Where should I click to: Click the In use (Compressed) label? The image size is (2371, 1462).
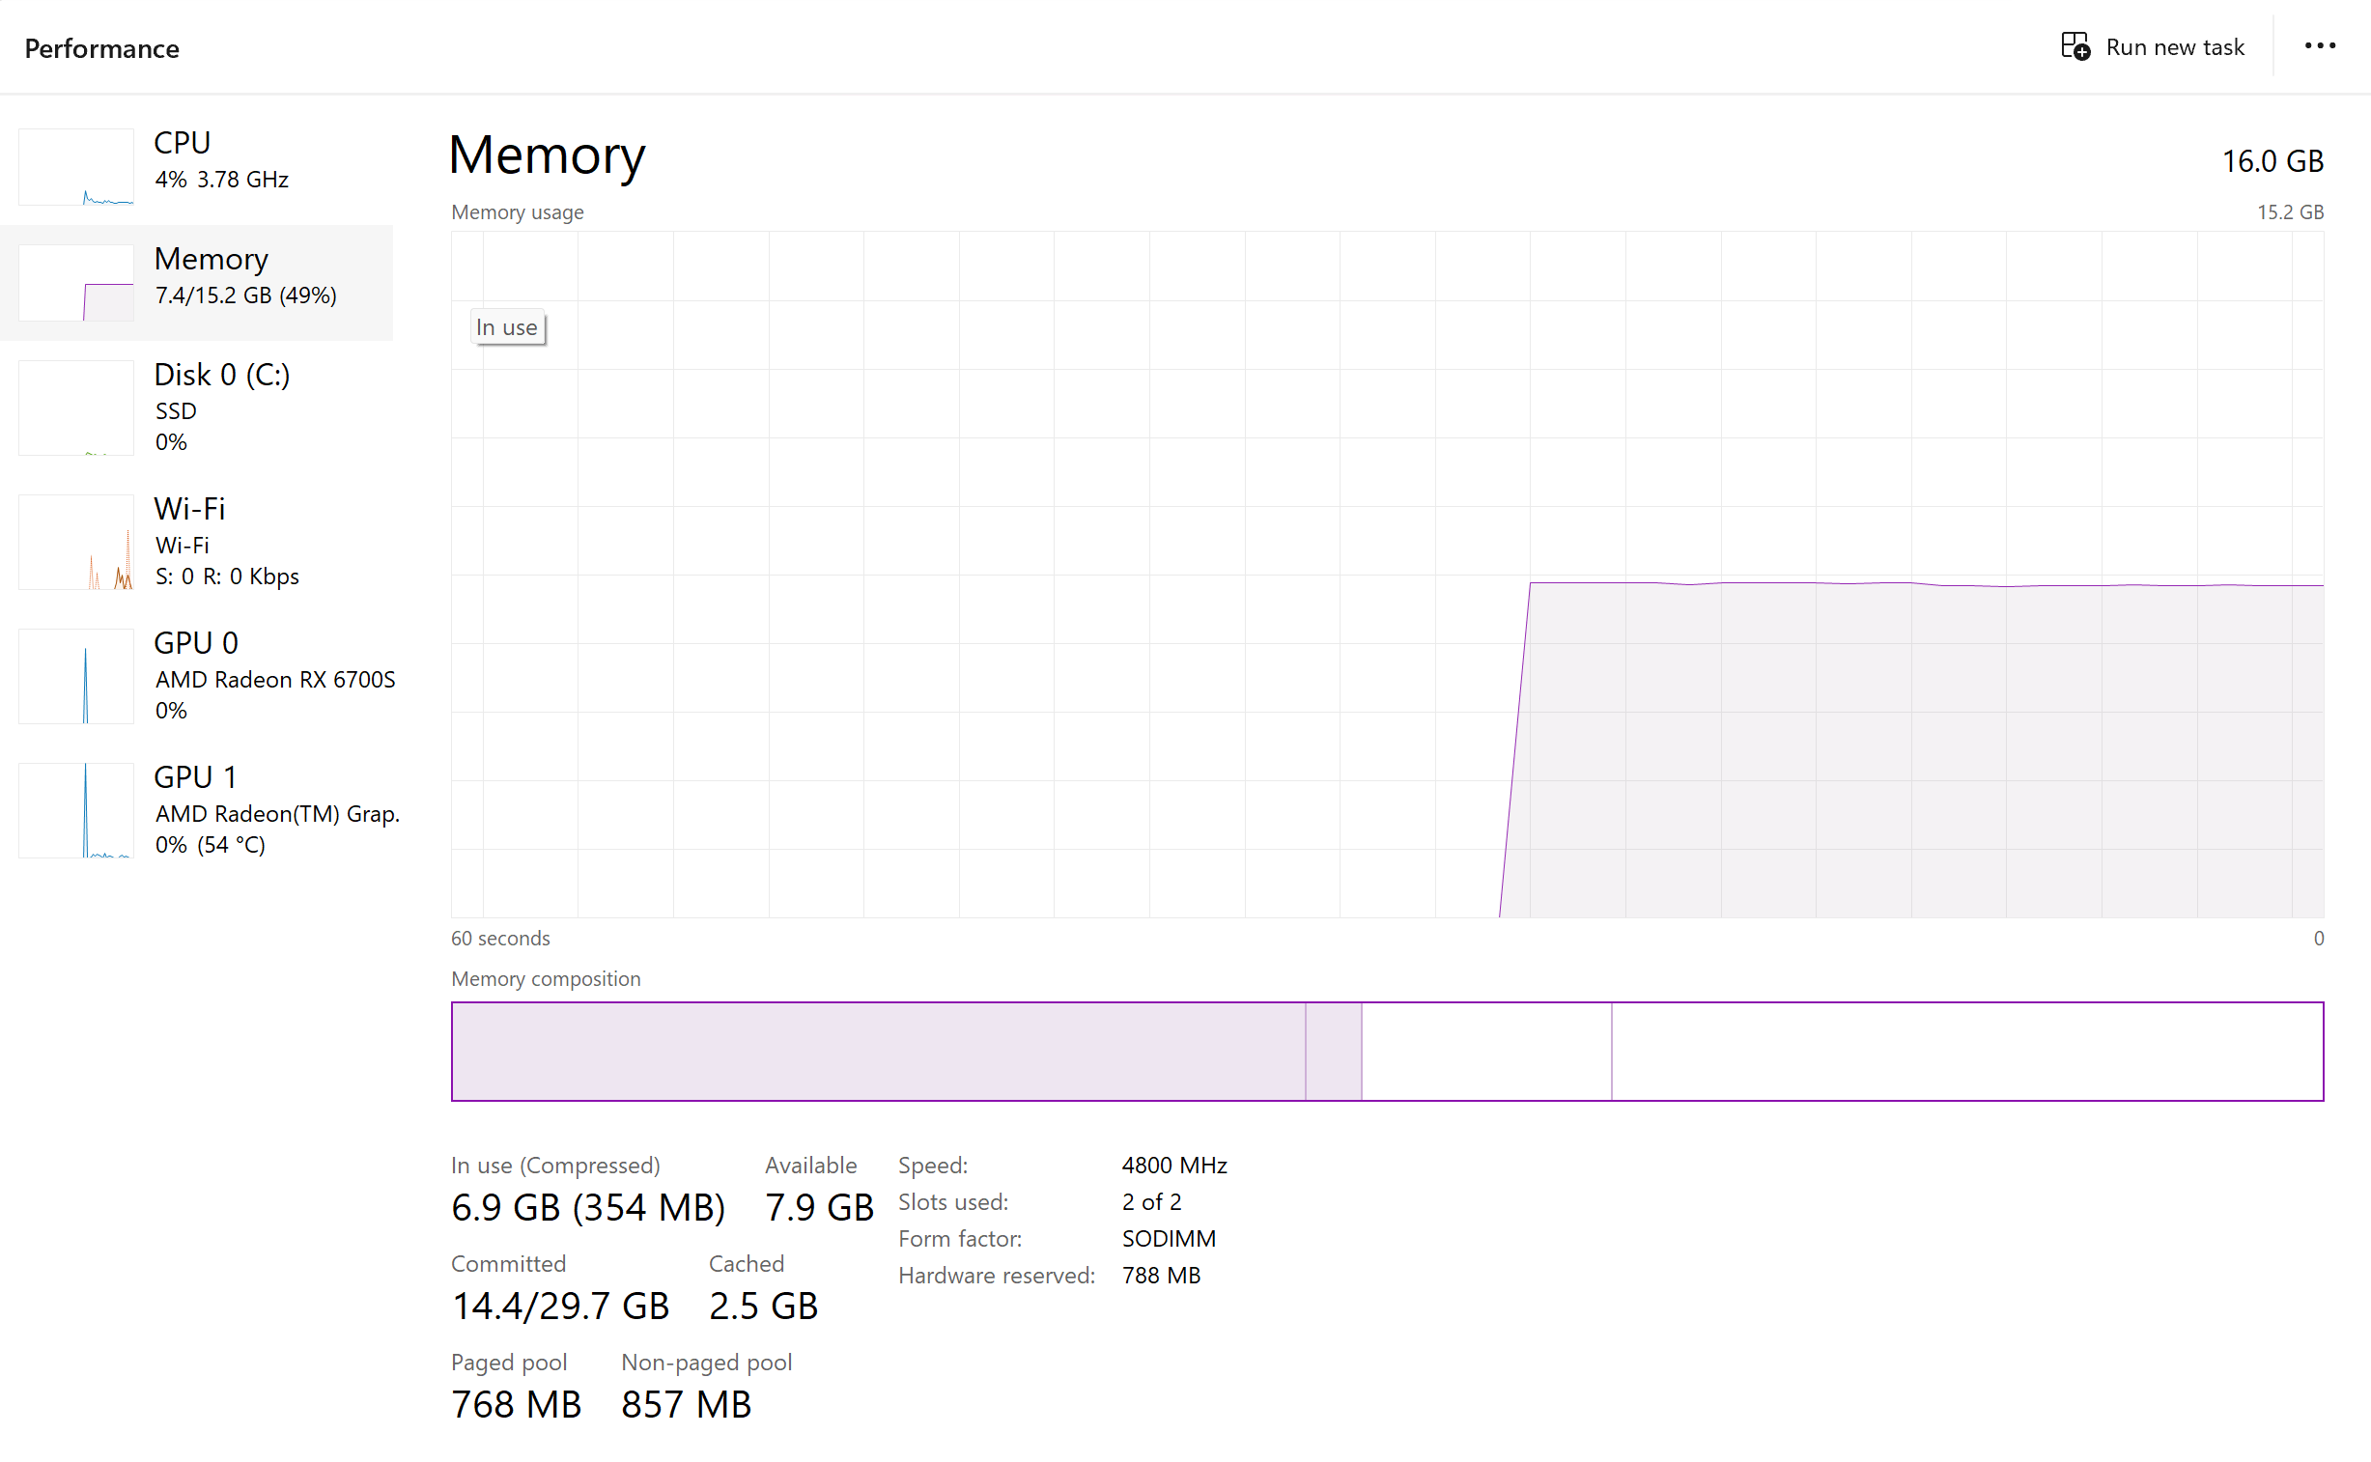555,1167
